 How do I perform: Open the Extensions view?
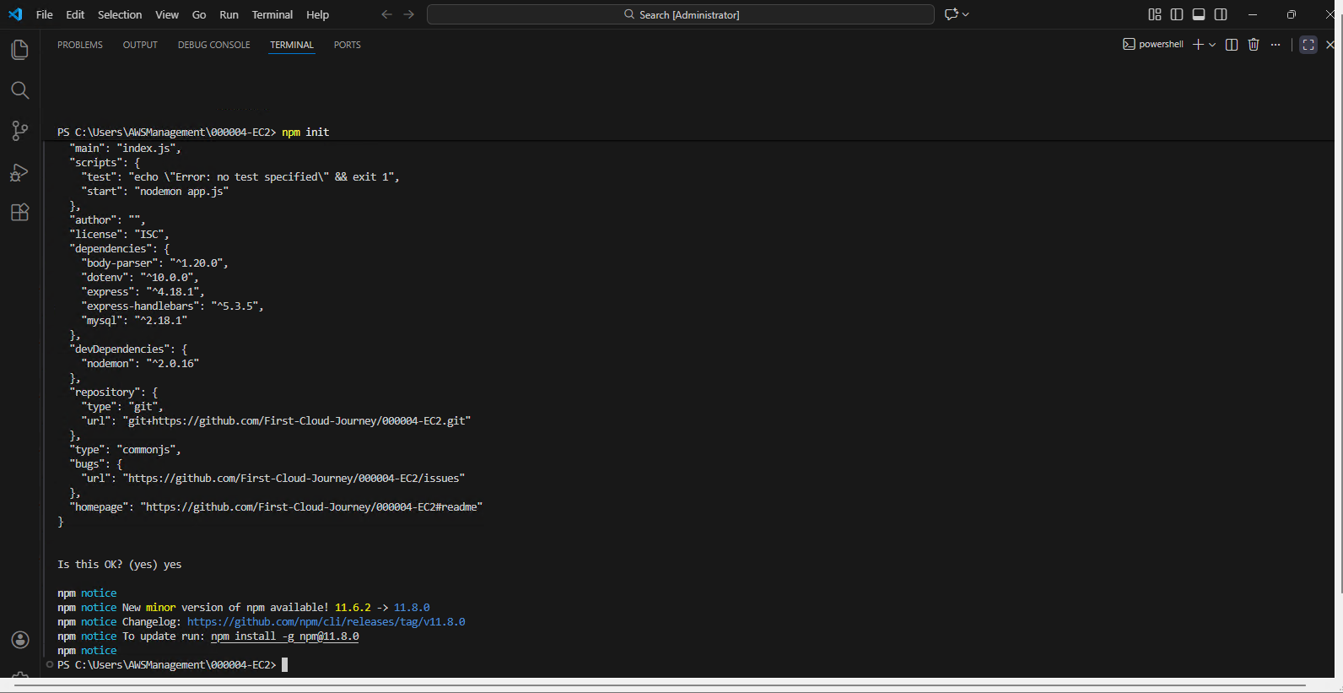click(19, 213)
